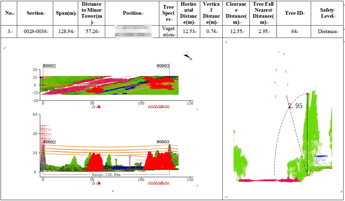Select leftmost hollow triangle under profile view

93,183
